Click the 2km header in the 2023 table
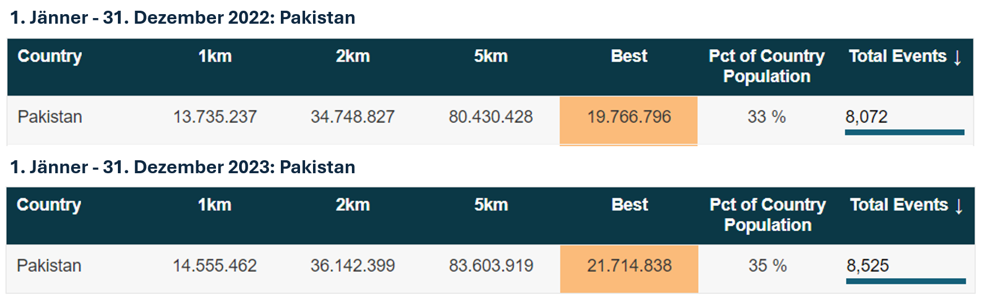 352,205
